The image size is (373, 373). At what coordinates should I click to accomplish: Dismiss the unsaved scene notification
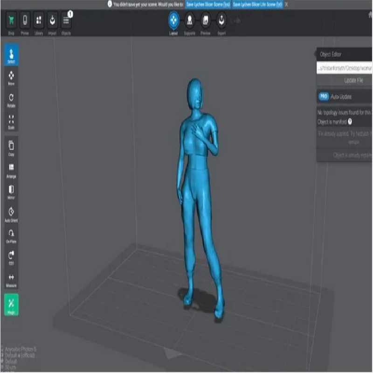coord(286,4)
